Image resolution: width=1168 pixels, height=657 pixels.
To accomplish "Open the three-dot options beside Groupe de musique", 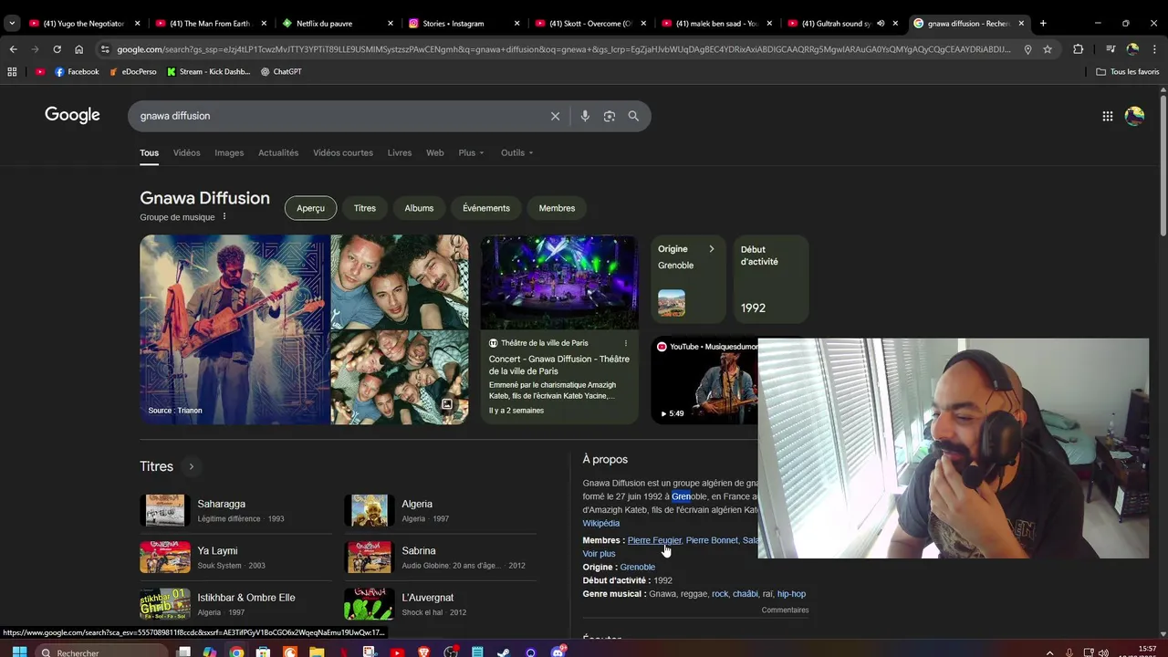I will 224,216.
